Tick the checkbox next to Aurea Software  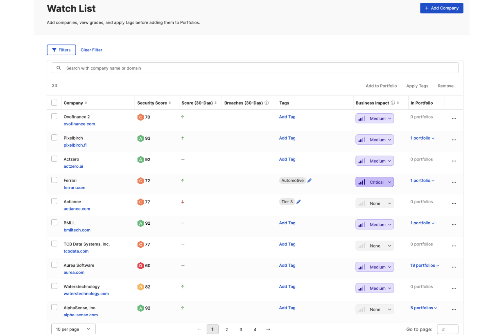54,265
